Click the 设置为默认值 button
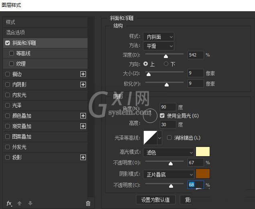Viewport: 255px width, 209px height. [x=156, y=200]
